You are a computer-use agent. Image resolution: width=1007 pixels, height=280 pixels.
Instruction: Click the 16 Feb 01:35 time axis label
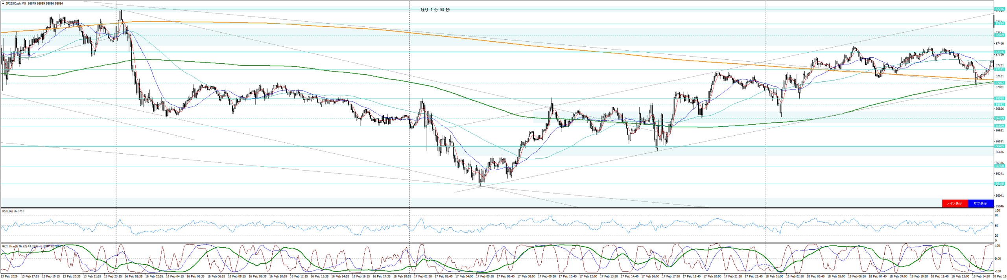click(x=133, y=276)
